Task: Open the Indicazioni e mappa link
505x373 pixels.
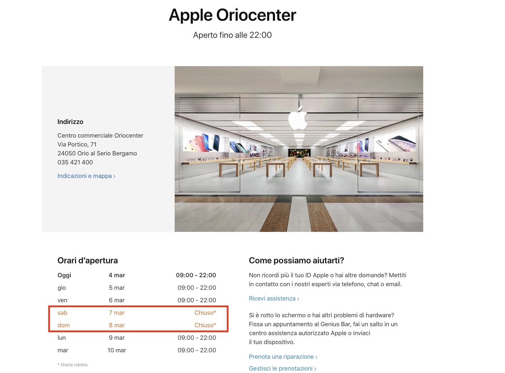Action: point(86,176)
